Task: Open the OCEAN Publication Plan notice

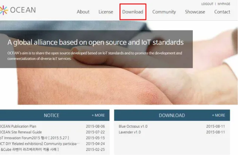Action: click(18, 126)
